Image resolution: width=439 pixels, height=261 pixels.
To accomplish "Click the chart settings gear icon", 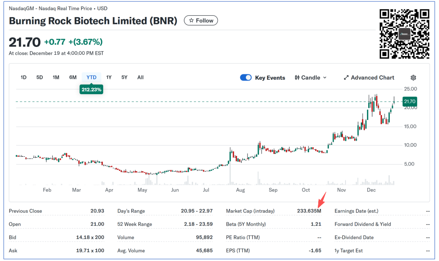I will point(413,78).
